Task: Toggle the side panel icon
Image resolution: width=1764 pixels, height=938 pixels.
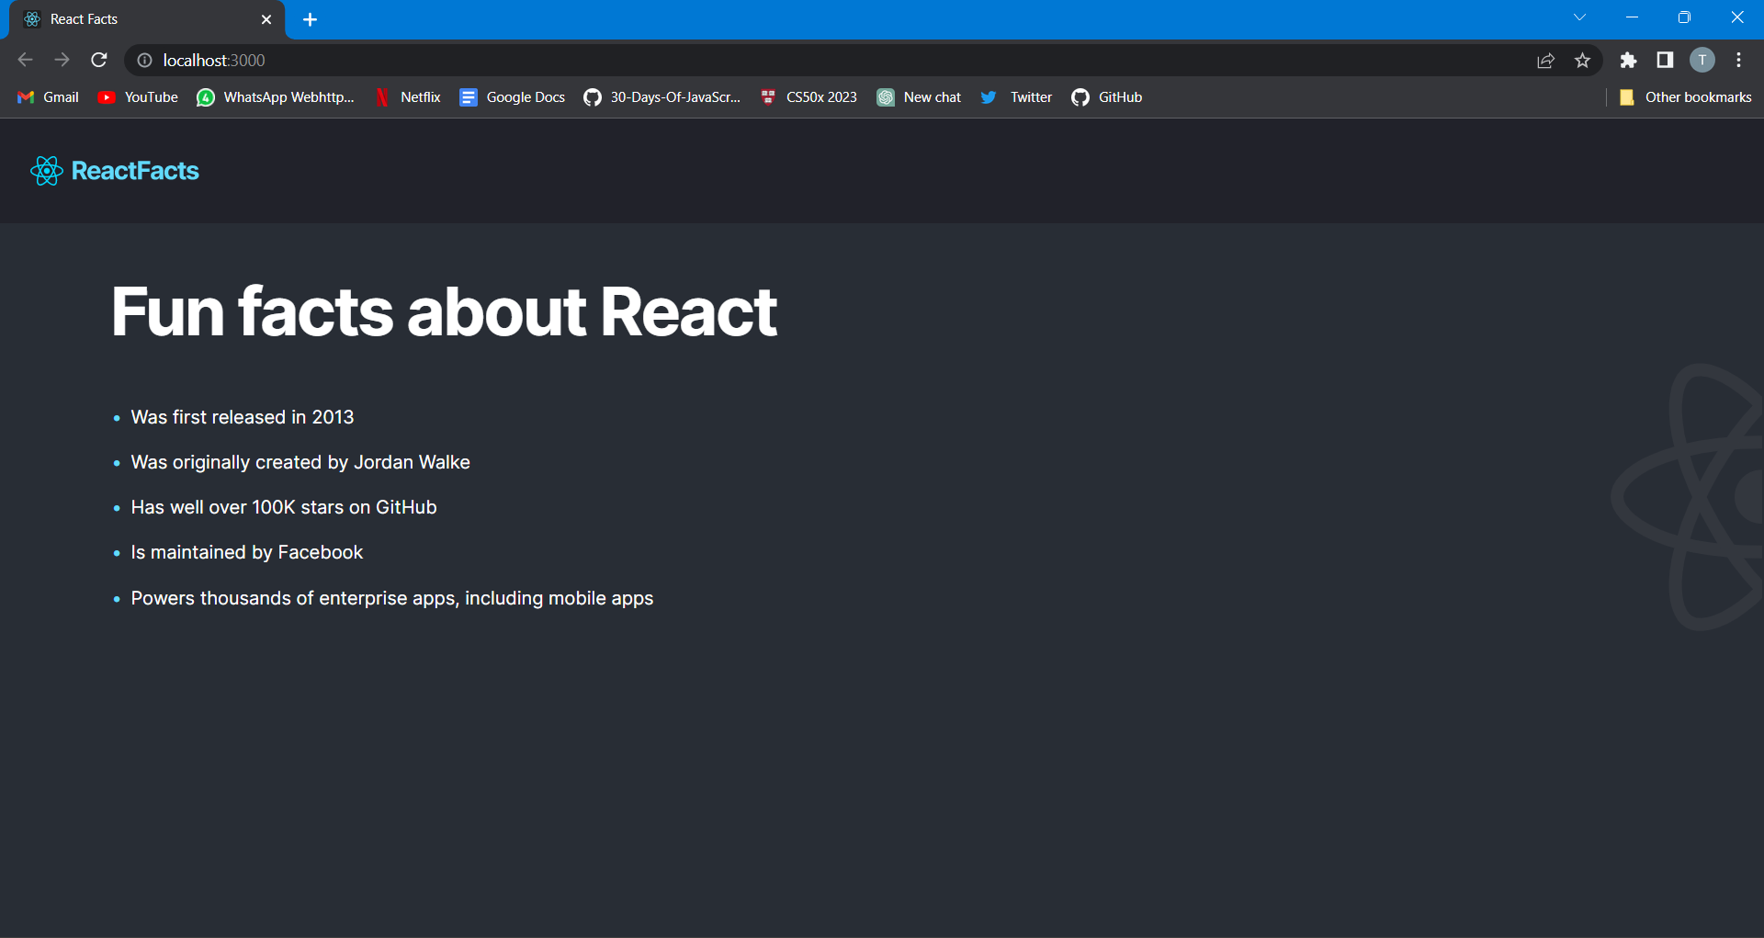Action: coord(1665,60)
